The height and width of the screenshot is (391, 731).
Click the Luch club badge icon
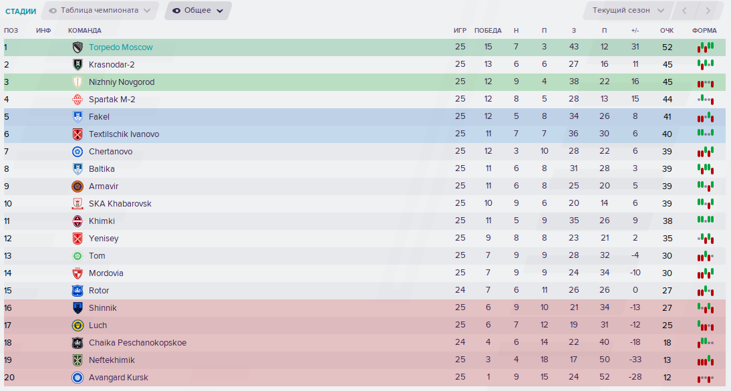pos(78,325)
